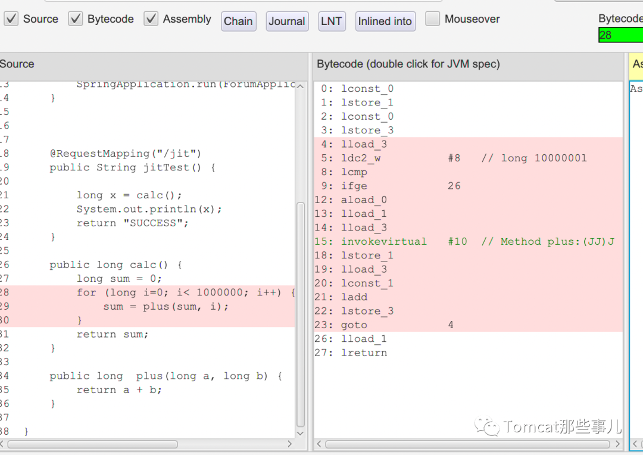Toggle the Source checkbox
Image resolution: width=643 pixels, height=455 pixels.
[11, 19]
